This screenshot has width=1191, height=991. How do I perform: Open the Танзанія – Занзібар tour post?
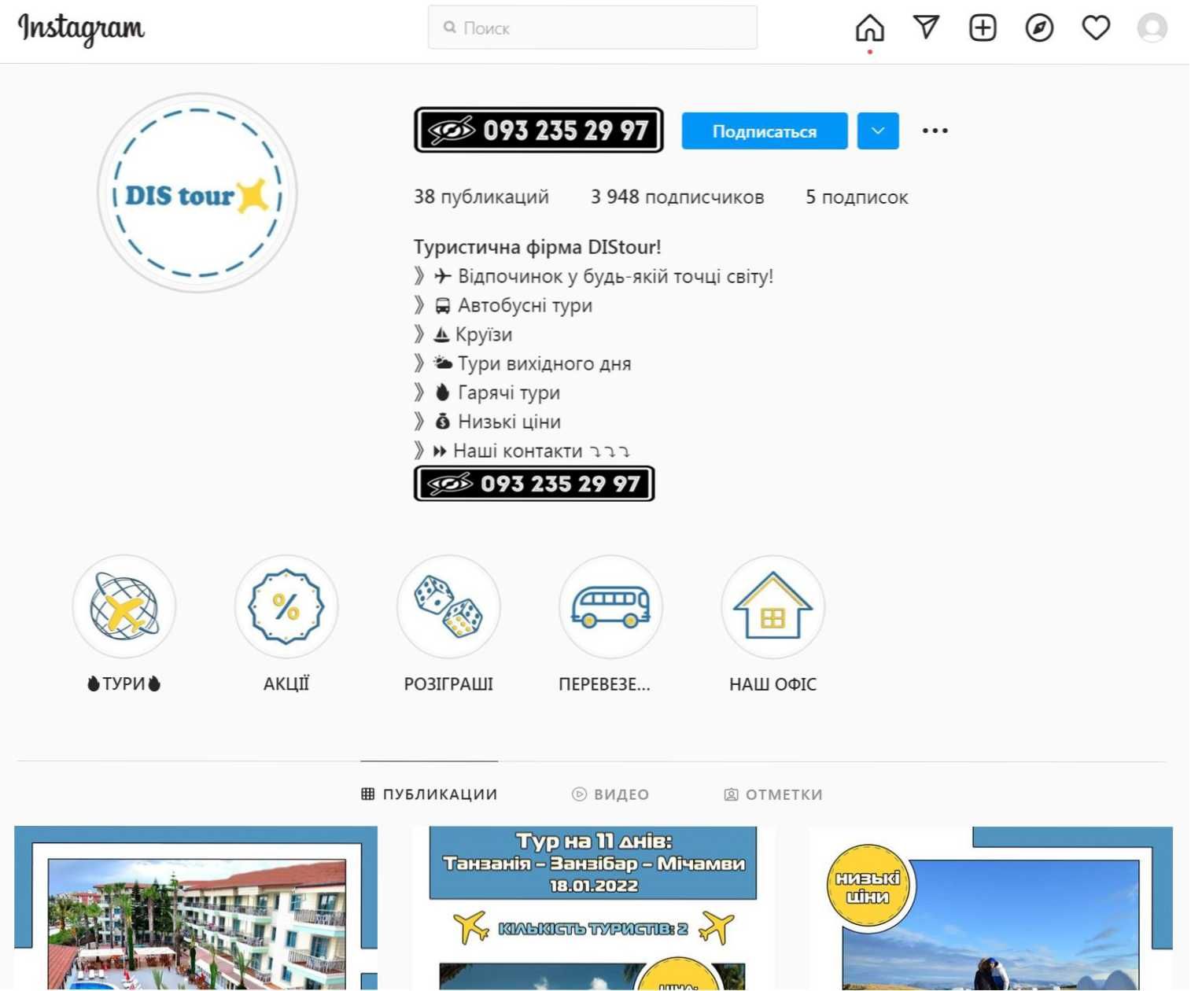pos(593,908)
